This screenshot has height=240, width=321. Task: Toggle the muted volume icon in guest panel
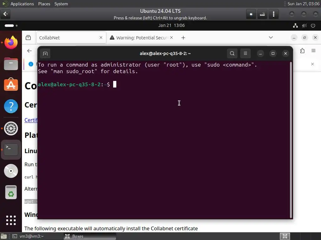(304, 26)
